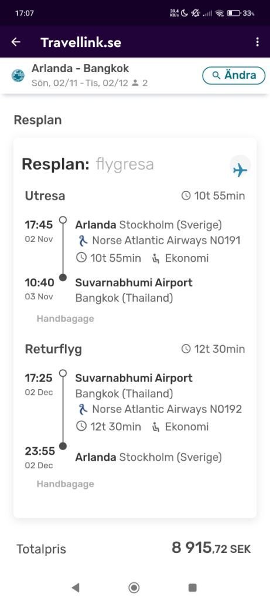The image size is (270, 601).
Task: Tap the seat icon beside Ekonomi on return
Action: [156, 427]
